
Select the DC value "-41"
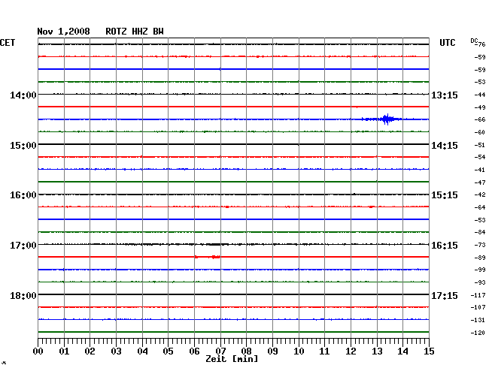point(480,170)
